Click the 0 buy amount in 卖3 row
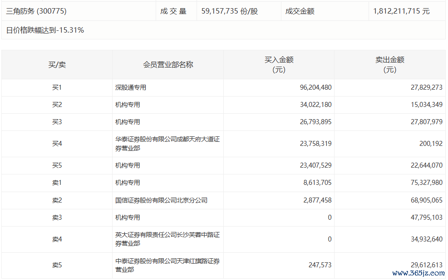 pos(330,217)
